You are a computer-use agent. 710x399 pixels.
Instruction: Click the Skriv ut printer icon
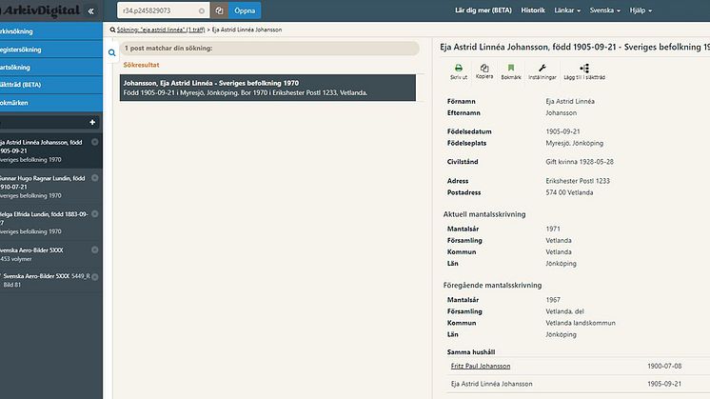tap(458, 70)
